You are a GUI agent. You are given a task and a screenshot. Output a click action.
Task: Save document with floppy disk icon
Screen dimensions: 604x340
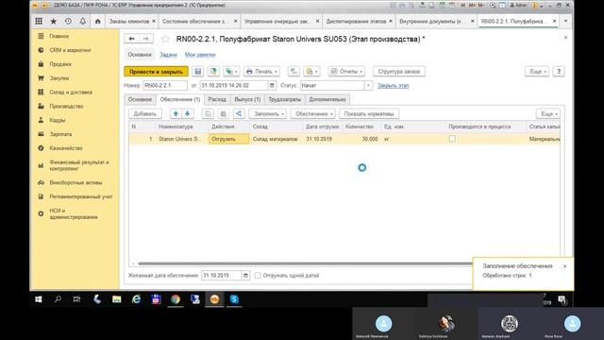point(198,72)
